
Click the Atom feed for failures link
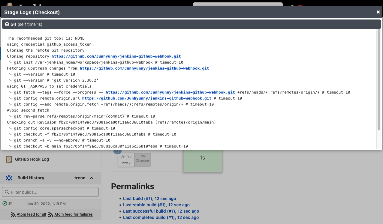[x=74, y=214]
